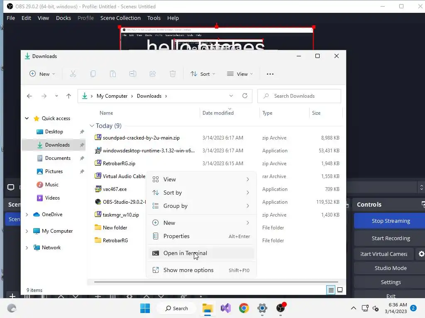This screenshot has width=425, height=318.
Task: Open the OBS Scene Collection menu
Action: click(x=120, y=18)
